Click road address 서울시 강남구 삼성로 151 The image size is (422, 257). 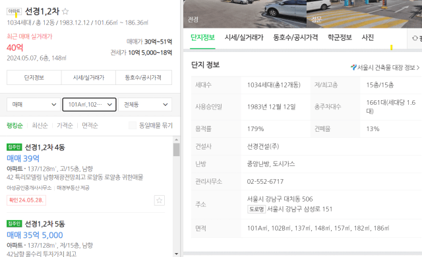point(299,209)
